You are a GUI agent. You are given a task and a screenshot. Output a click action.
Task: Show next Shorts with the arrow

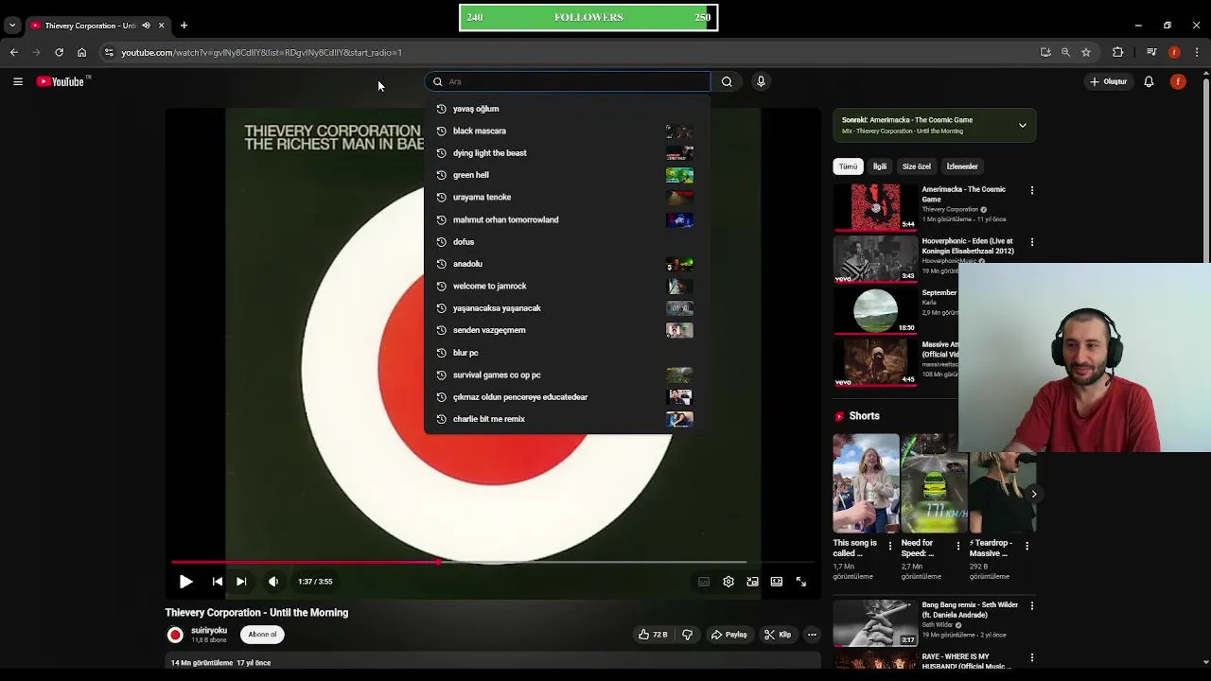1033,494
